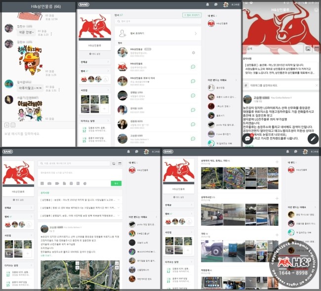Viewport: 321px width, 291px height.
Task: Open the '[상민통운]' notice card in mobile view
Action: (x=281, y=69)
